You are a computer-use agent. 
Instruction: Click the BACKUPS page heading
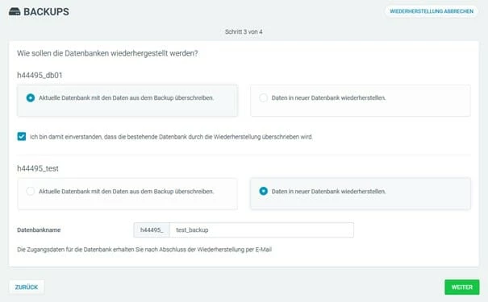point(46,12)
